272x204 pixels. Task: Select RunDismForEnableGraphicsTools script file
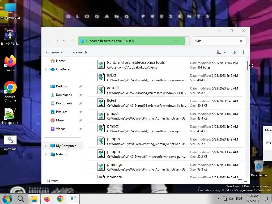pos(166,65)
